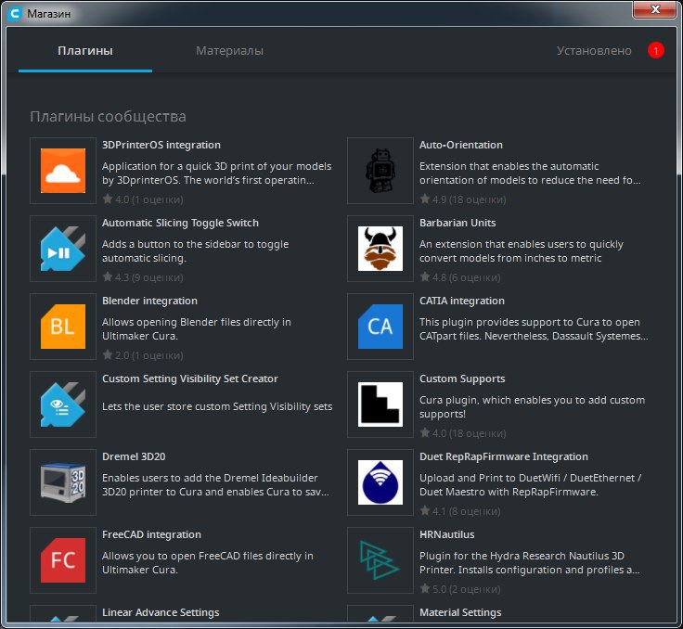Click the Плагины сообщества heading
Image resolution: width=683 pixels, height=629 pixels.
(108, 117)
